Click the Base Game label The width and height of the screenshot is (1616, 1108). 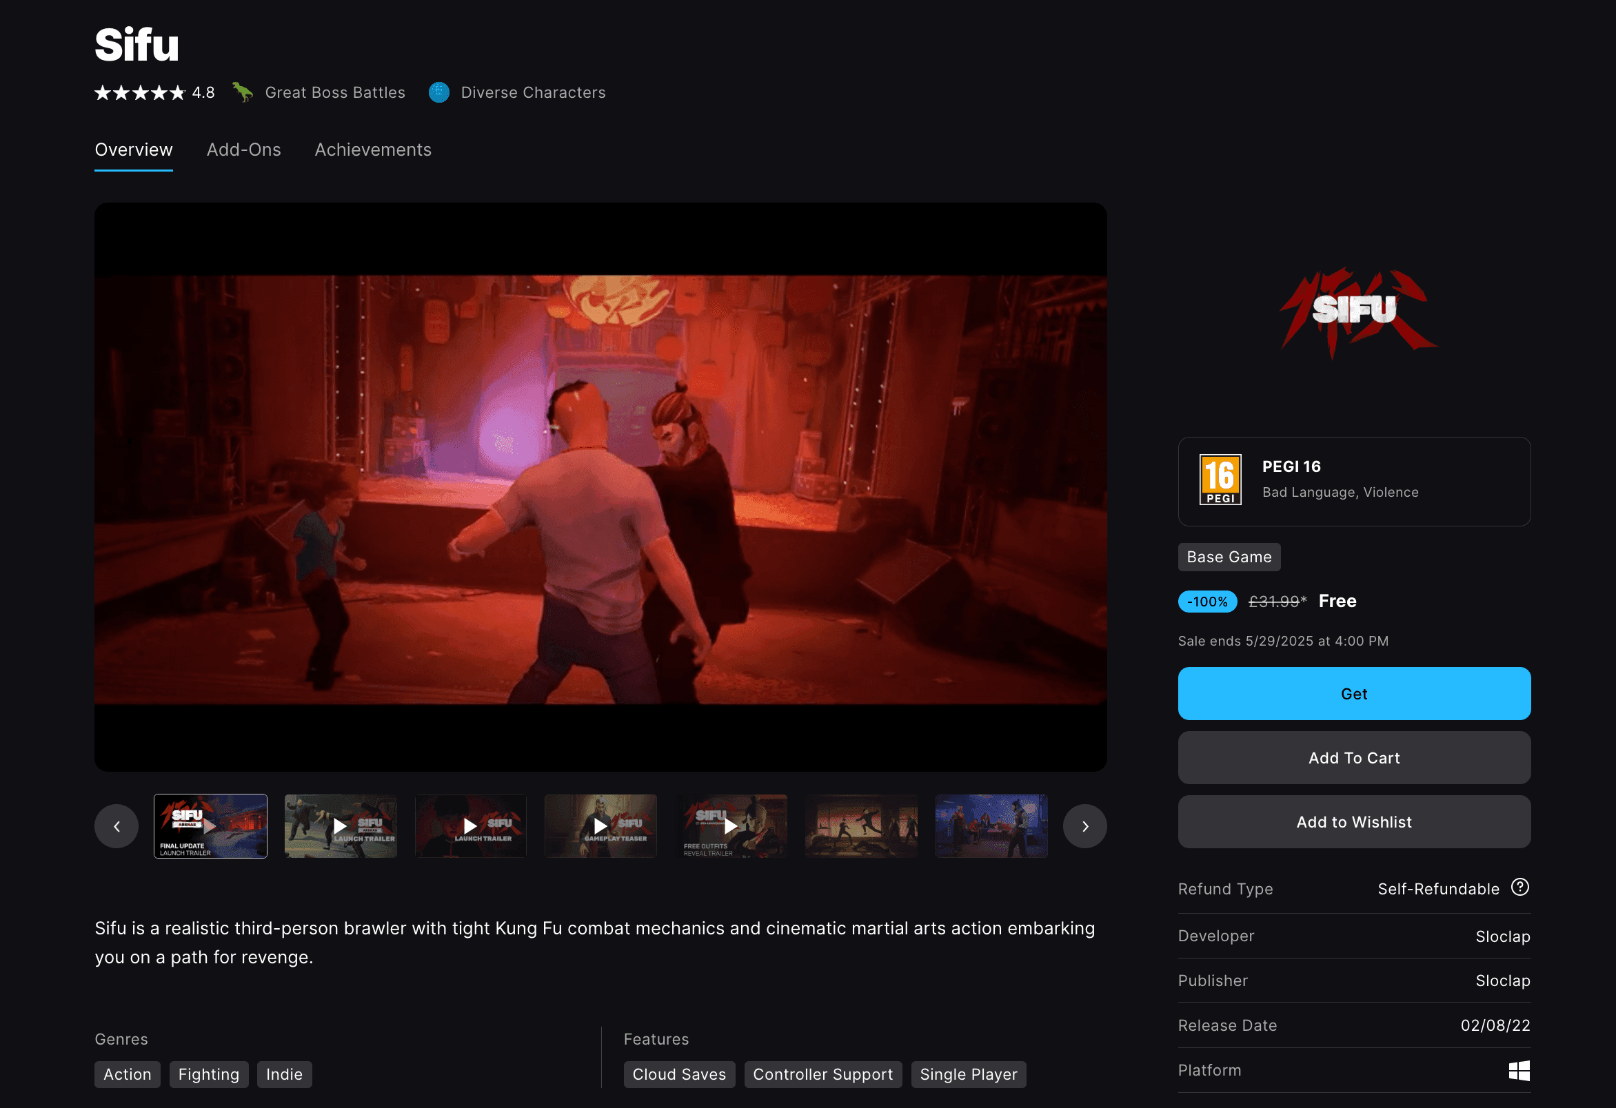point(1229,557)
